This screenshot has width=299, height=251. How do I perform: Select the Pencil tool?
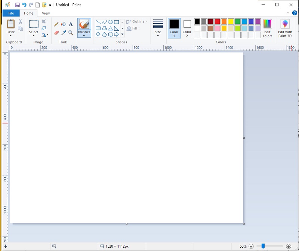click(x=56, y=23)
